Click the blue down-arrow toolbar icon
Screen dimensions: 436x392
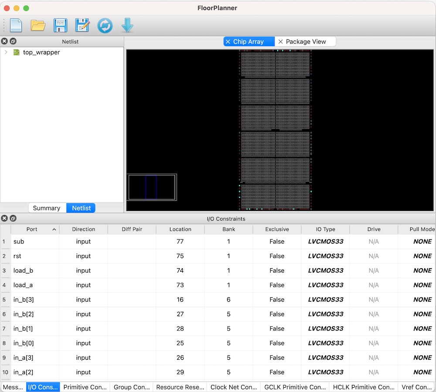[127, 25]
